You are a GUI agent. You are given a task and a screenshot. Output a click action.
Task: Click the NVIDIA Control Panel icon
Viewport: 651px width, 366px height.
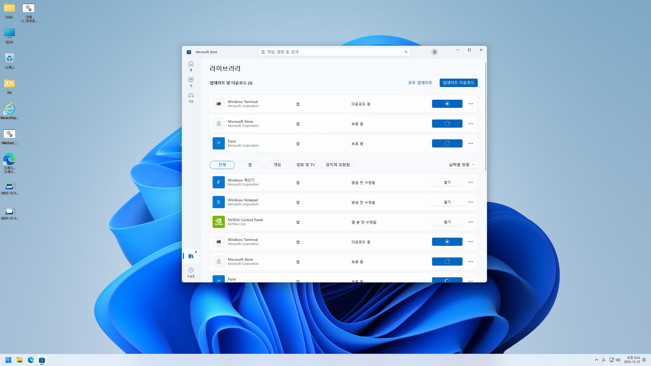219,222
